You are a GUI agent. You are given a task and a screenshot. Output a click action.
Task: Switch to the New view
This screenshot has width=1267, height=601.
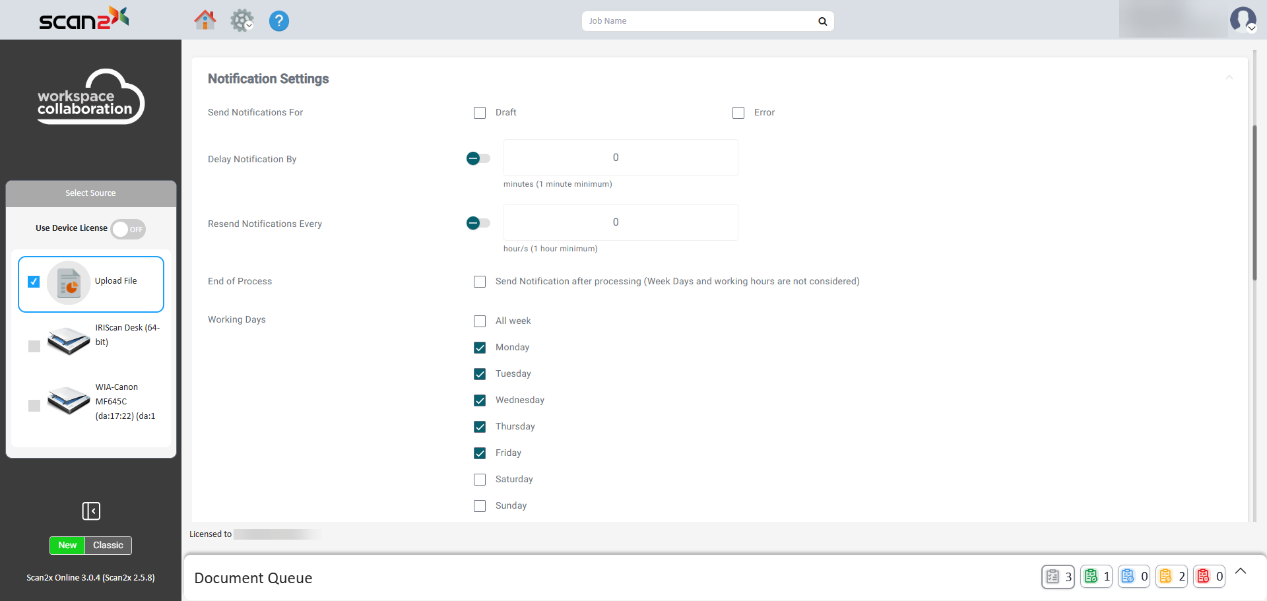coord(67,545)
